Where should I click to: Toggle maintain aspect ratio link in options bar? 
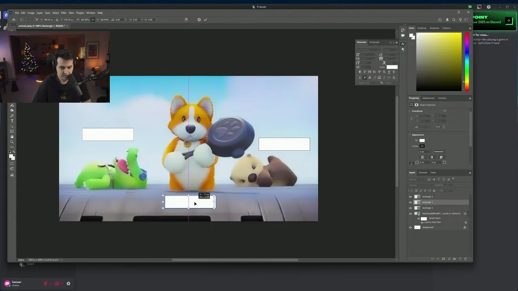pyautogui.click(x=92, y=19)
